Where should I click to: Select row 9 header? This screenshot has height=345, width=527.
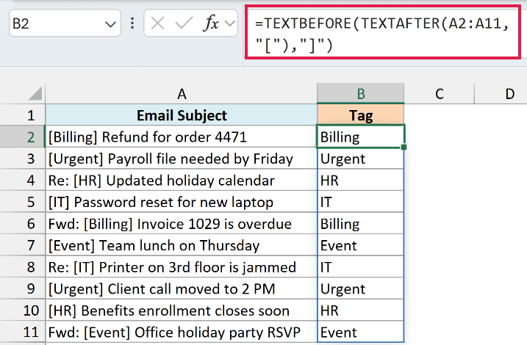point(23,288)
